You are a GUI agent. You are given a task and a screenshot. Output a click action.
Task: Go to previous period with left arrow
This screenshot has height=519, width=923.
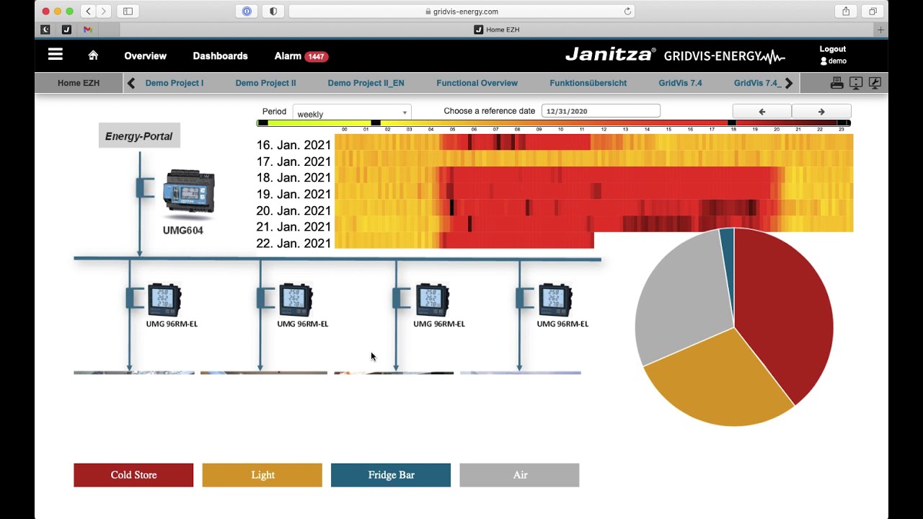[762, 112]
